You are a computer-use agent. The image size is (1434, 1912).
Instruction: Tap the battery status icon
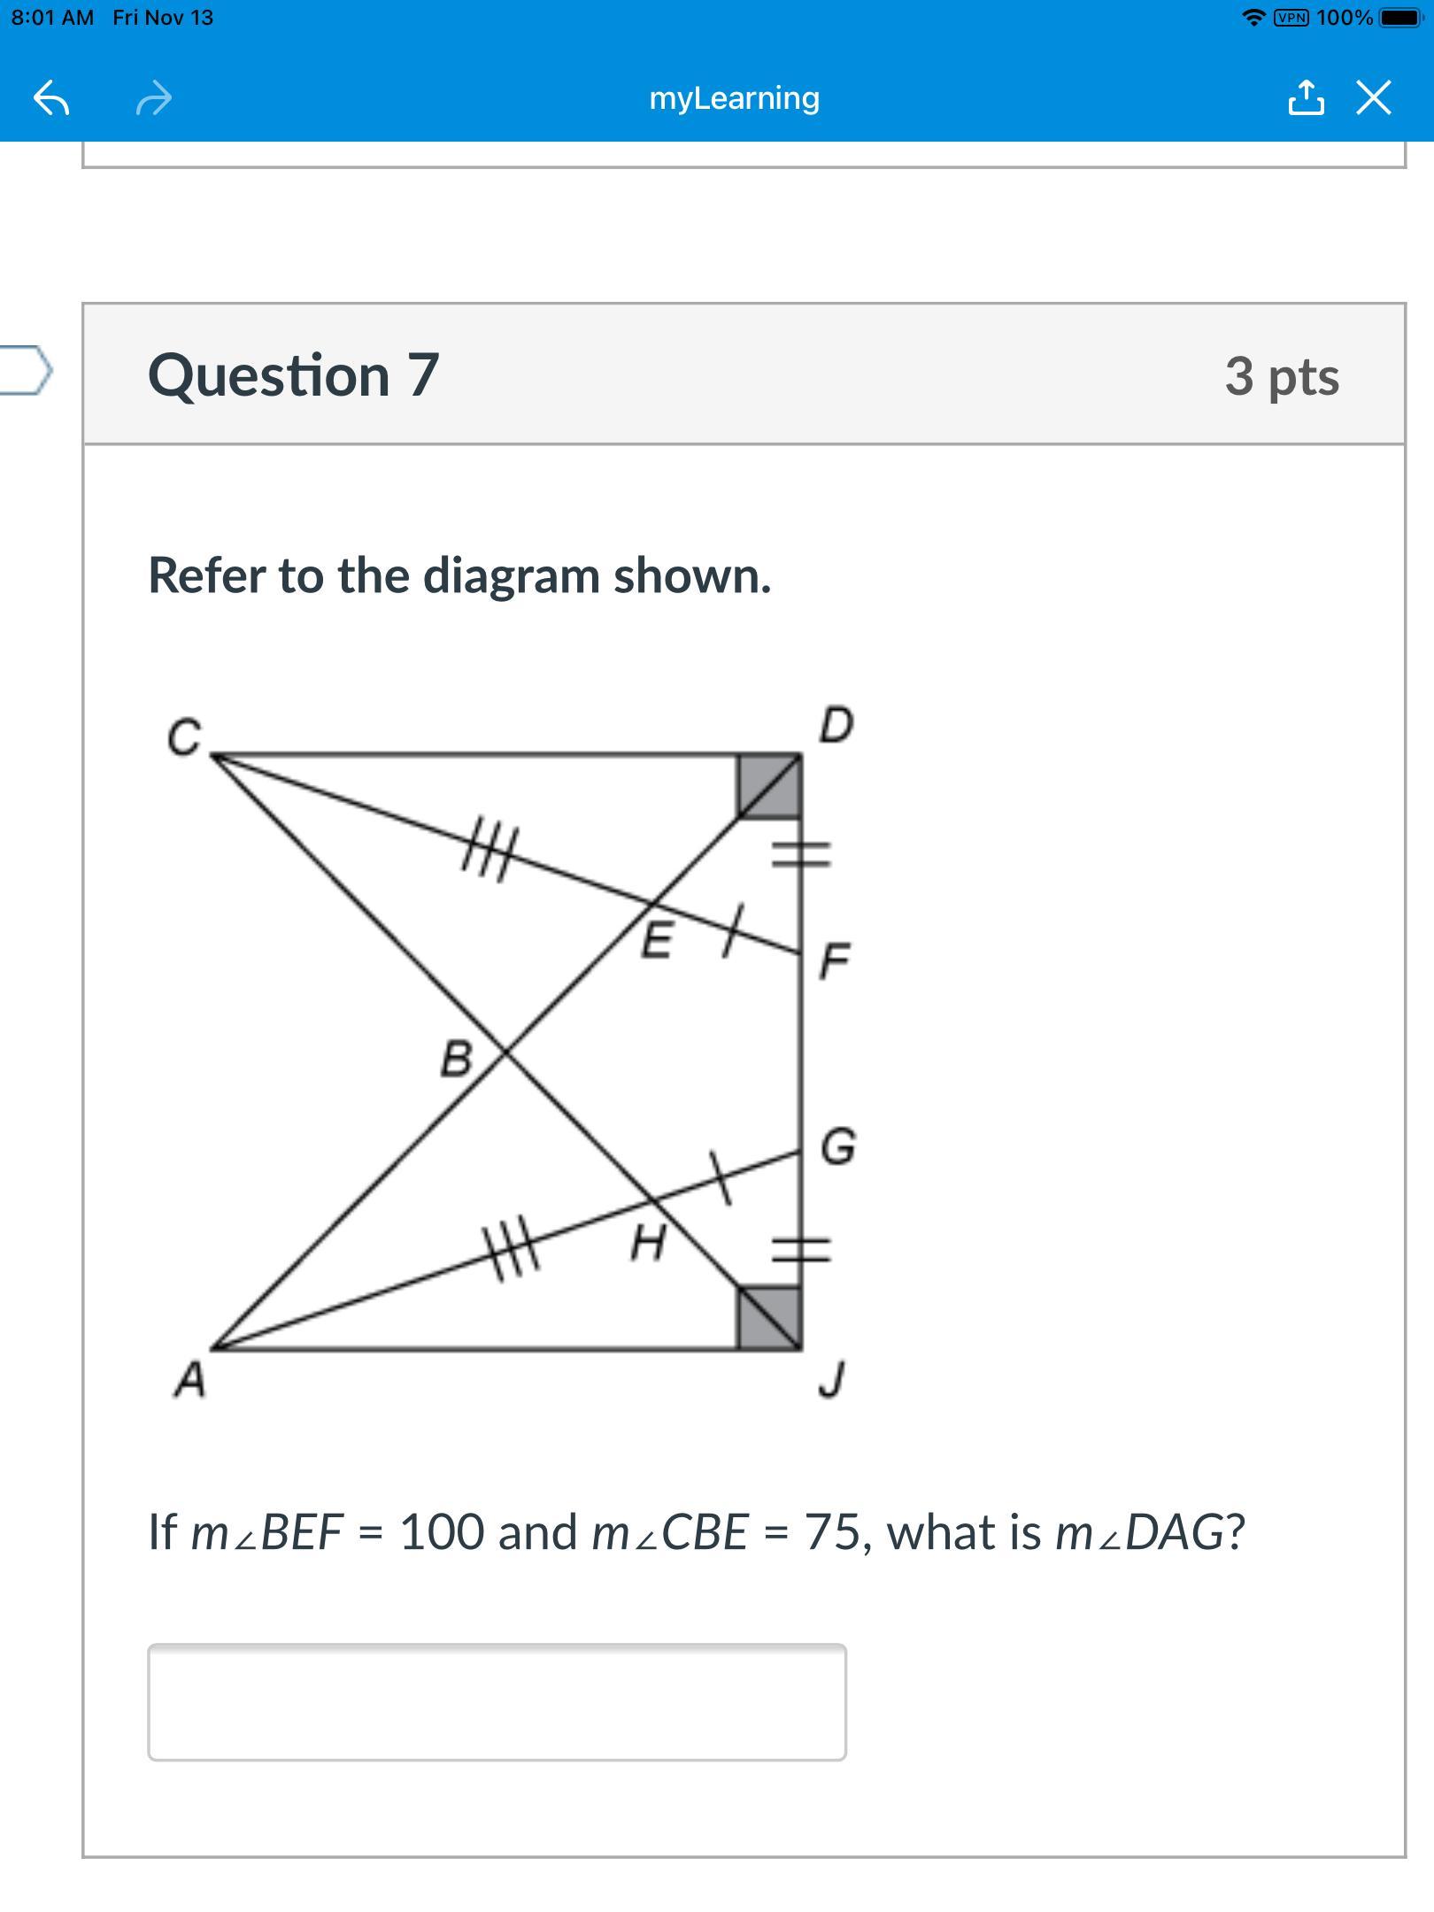[1400, 18]
